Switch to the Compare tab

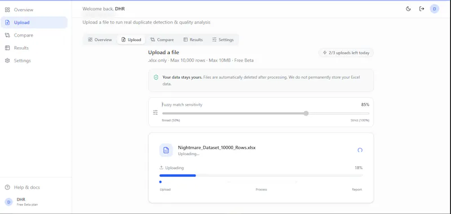point(162,39)
